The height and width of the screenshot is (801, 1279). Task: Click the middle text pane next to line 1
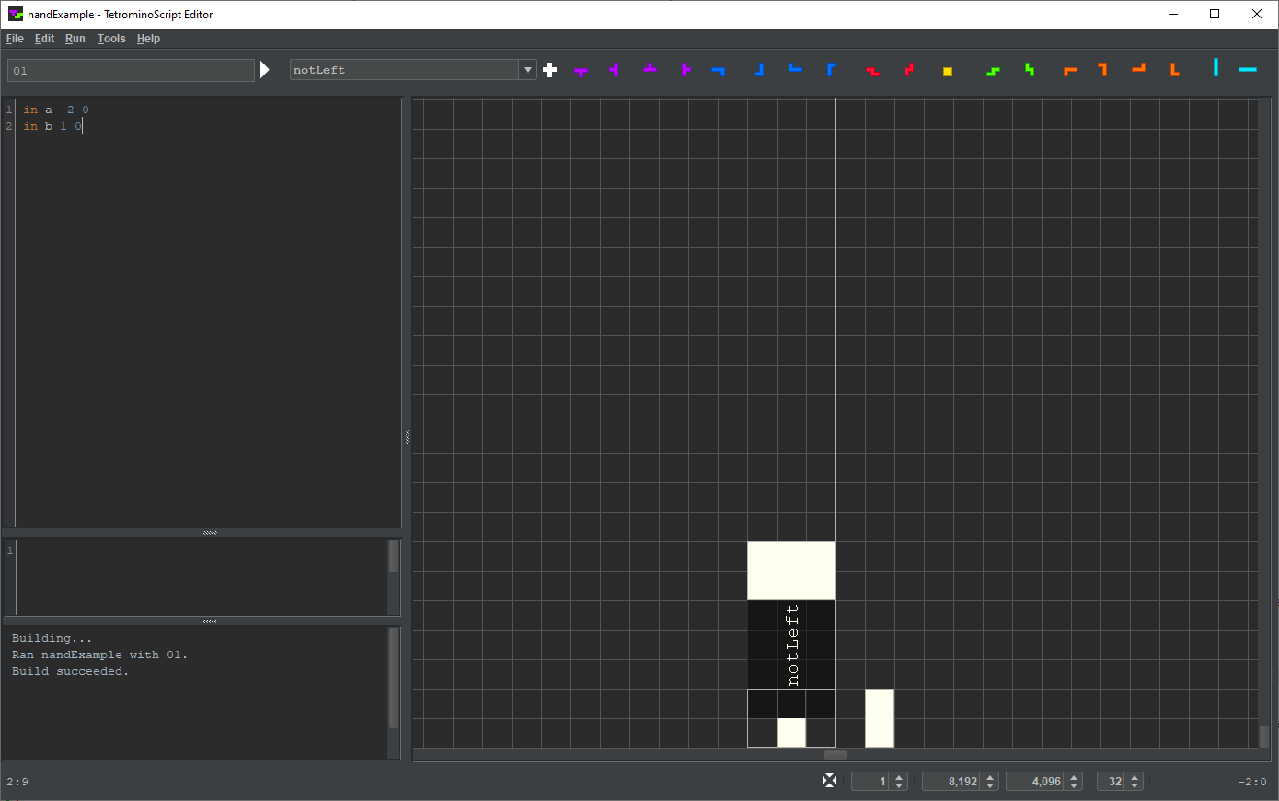pyautogui.click(x=202, y=576)
